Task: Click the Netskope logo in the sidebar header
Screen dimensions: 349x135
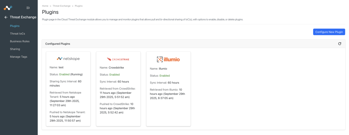Action: tap(8, 8)
